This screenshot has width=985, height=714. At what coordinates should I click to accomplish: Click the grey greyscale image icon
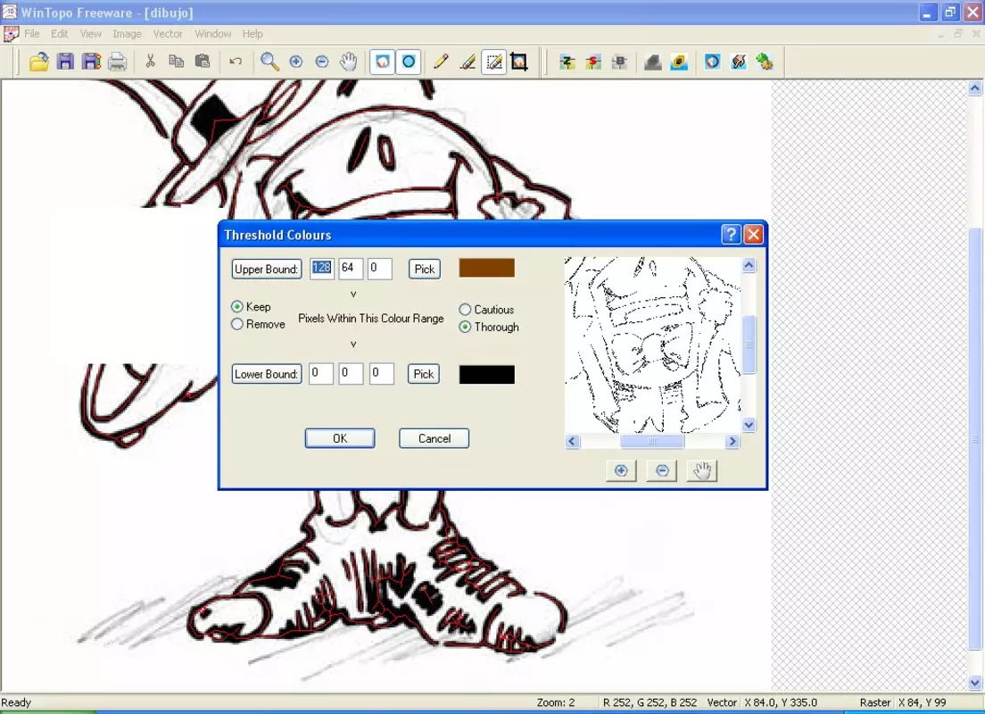pyautogui.click(x=653, y=62)
